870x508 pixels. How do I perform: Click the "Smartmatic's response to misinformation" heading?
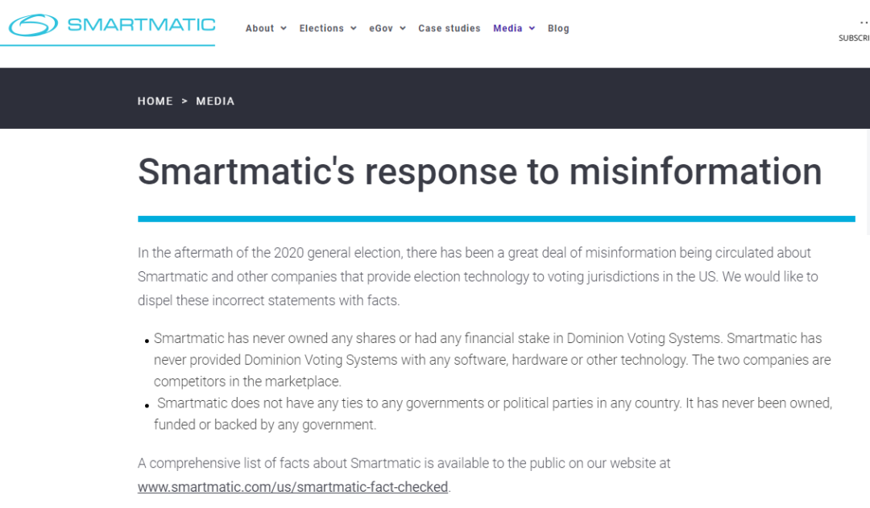tap(479, 171)
